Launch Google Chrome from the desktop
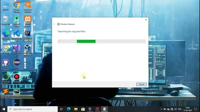Viewport: 200px width, 112px height. 17,7
